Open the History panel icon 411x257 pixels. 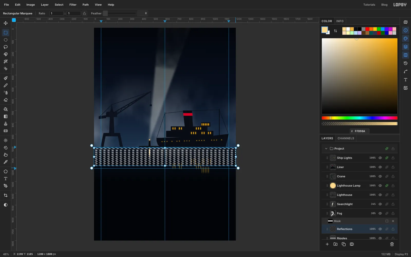pos(406,63)
